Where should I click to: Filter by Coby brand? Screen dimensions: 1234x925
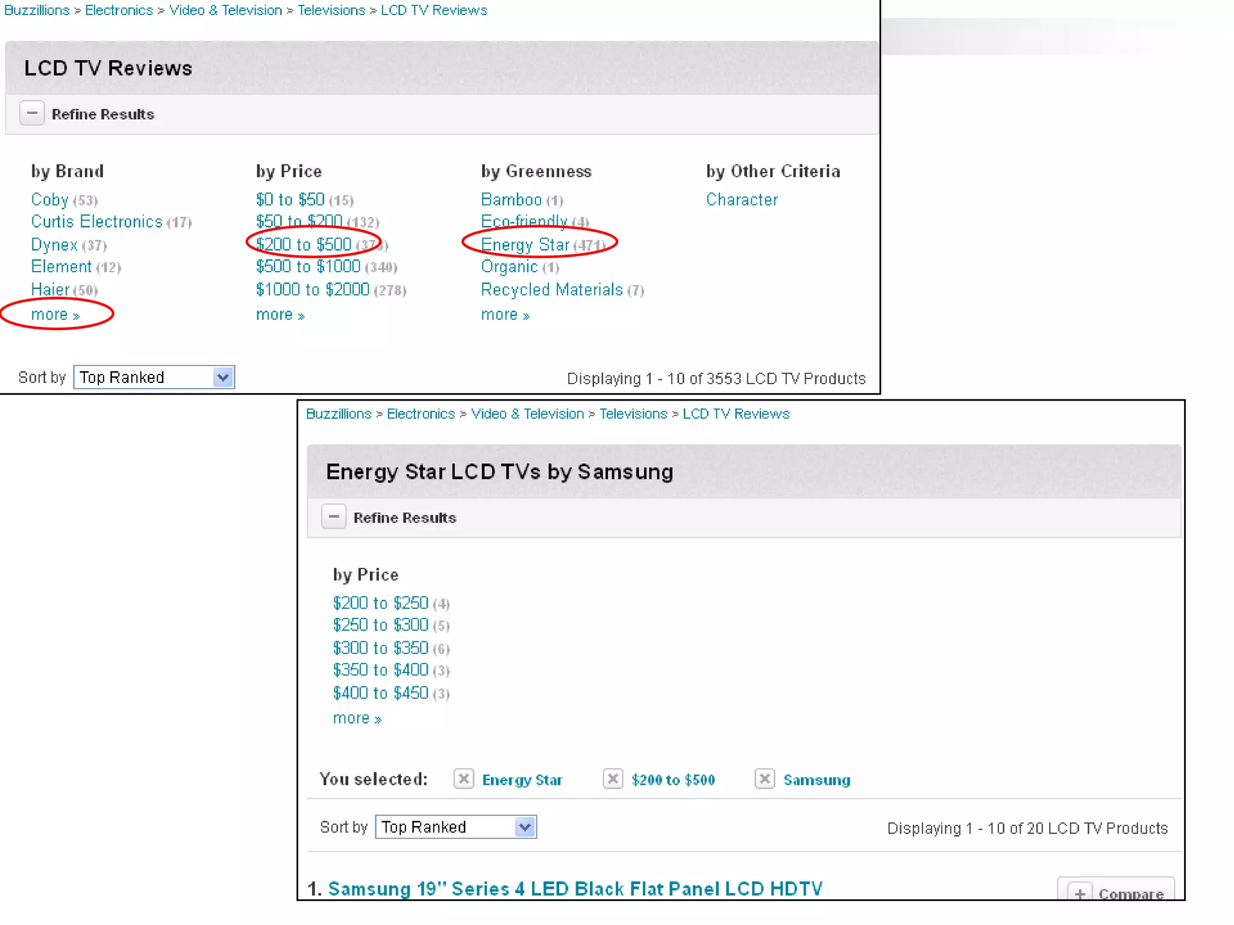coord(49,199)
